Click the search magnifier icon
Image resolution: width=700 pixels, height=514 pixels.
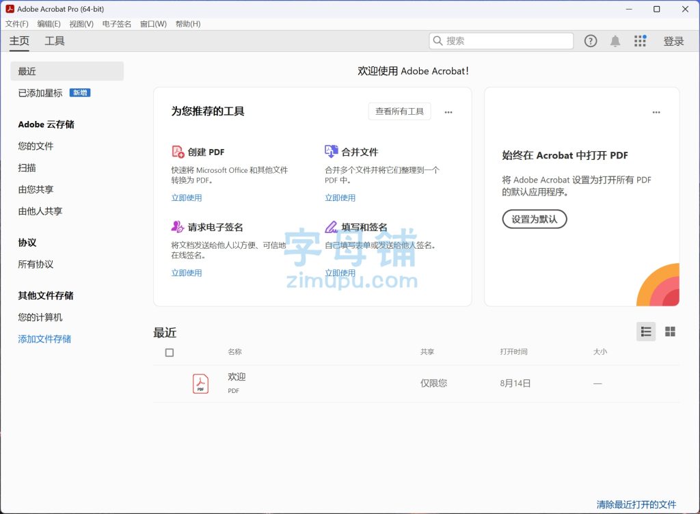[x=437, y=41]
